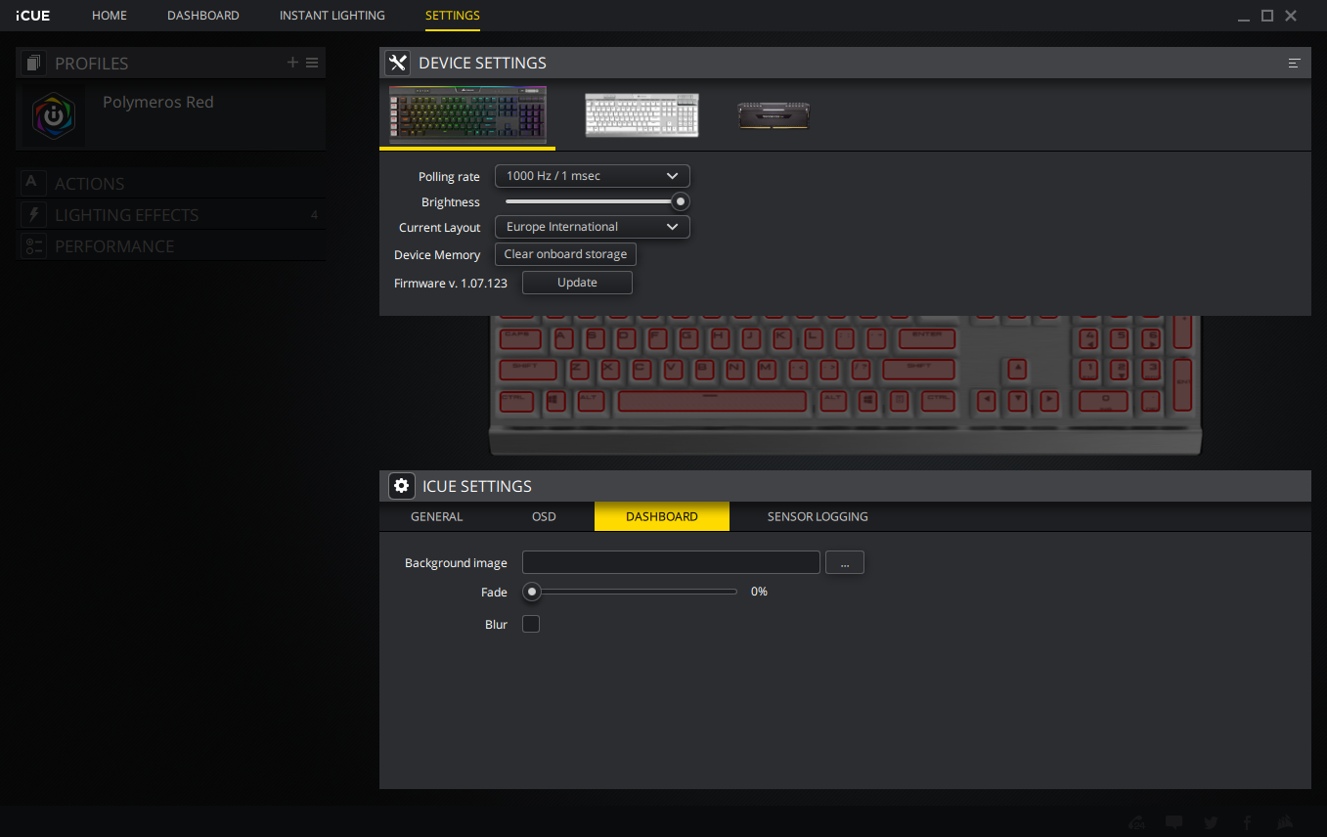Image resolution: width=1327 pixels, height=837 pixels.
Task: Open the chat bubble forum icon
Action: click(1174, 822)
